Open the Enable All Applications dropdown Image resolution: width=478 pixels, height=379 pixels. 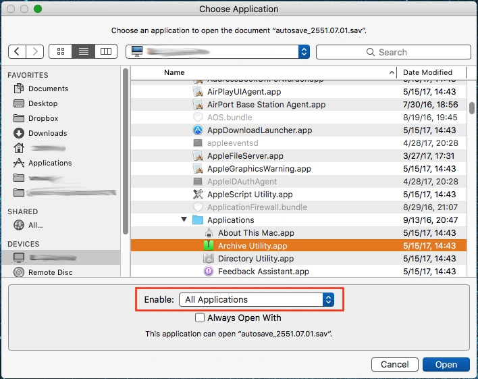(x=257, y=299)
